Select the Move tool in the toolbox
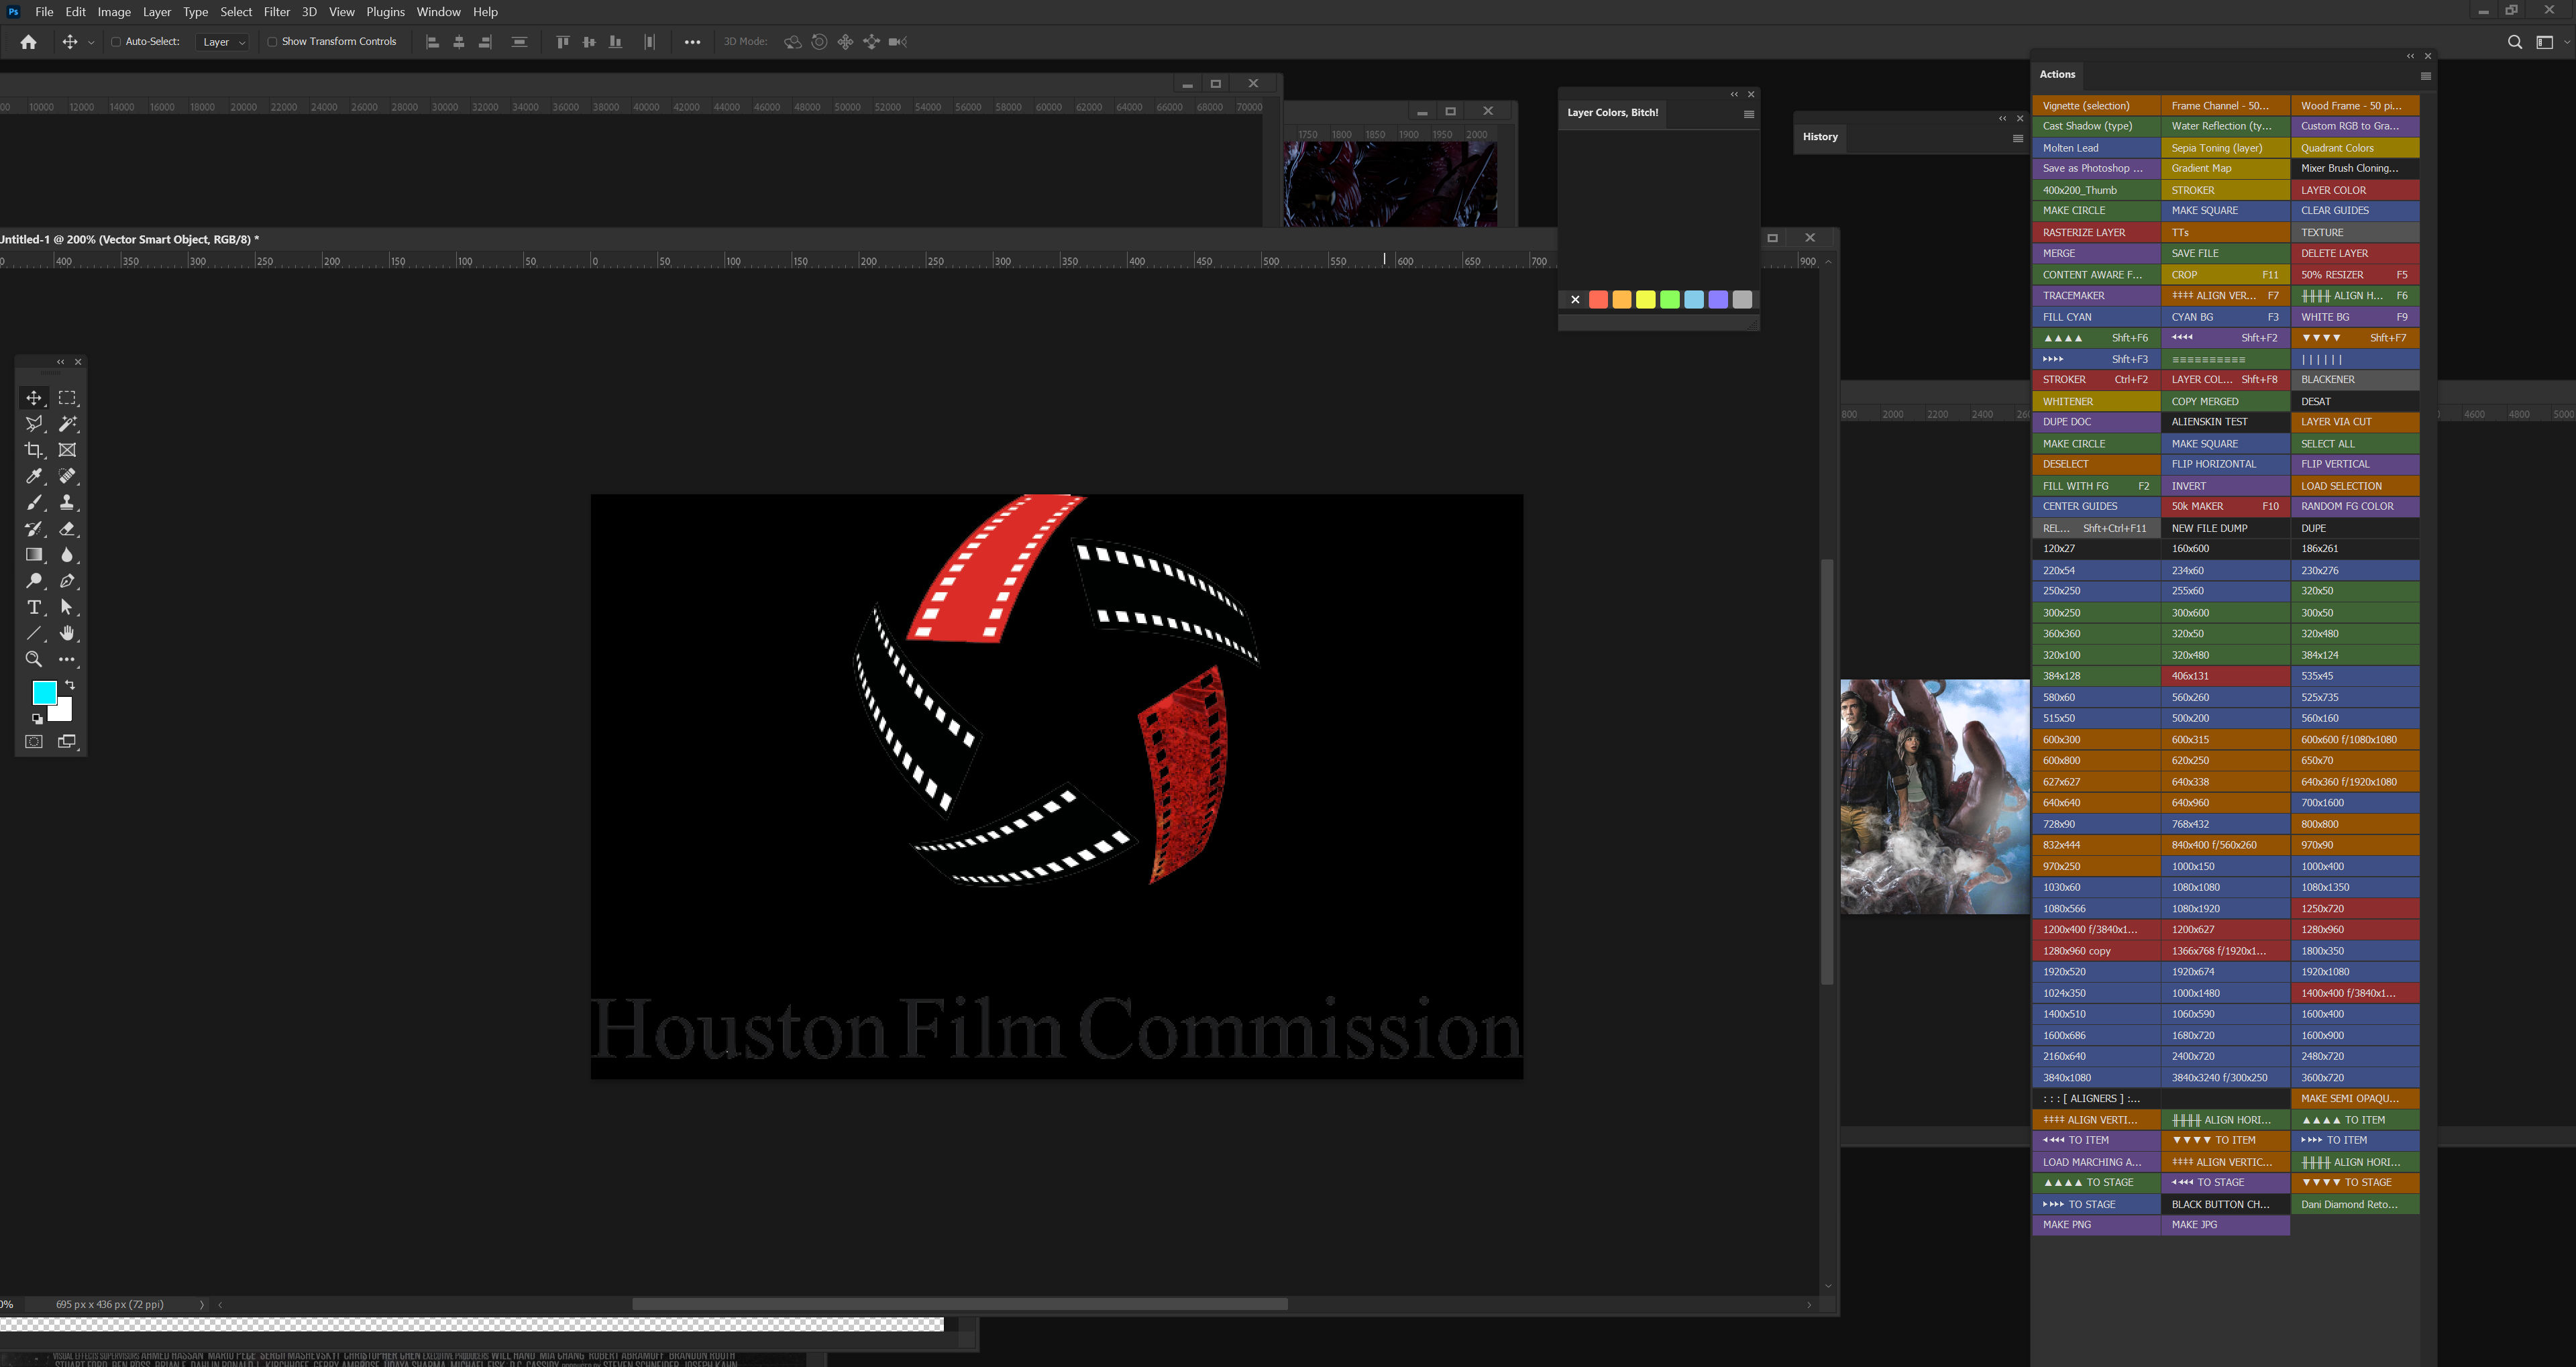Screen dimensions: 2576x1367 point(34,397)
